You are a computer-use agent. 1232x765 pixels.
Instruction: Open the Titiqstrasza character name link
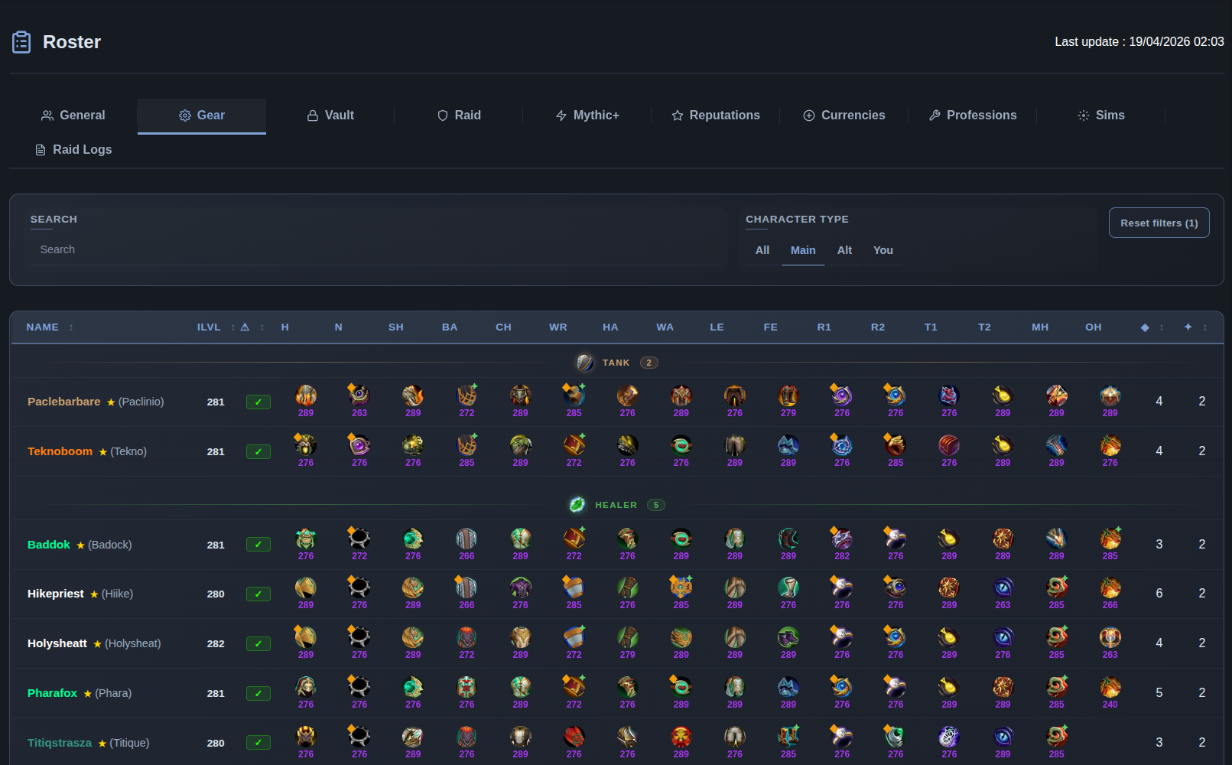(x=60, y=743)
